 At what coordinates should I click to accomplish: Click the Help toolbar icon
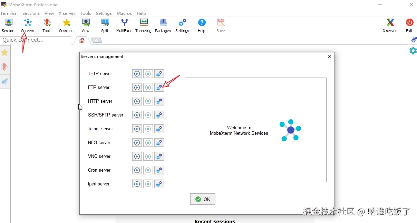(x=202, y=26)
